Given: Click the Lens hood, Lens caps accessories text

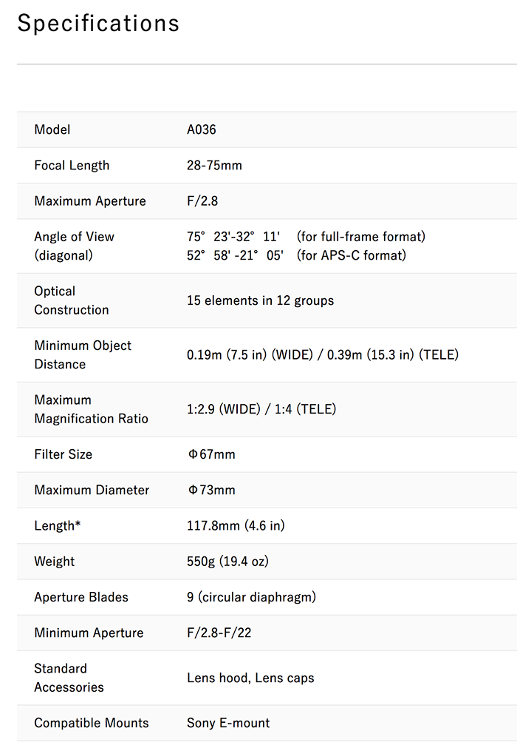Looking at the screenshot, I should coord(250,678).
